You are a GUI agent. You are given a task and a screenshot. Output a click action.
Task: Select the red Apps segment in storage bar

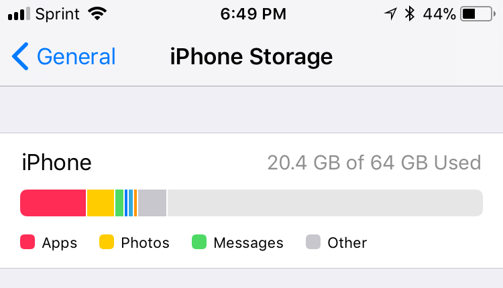[53, 203]
